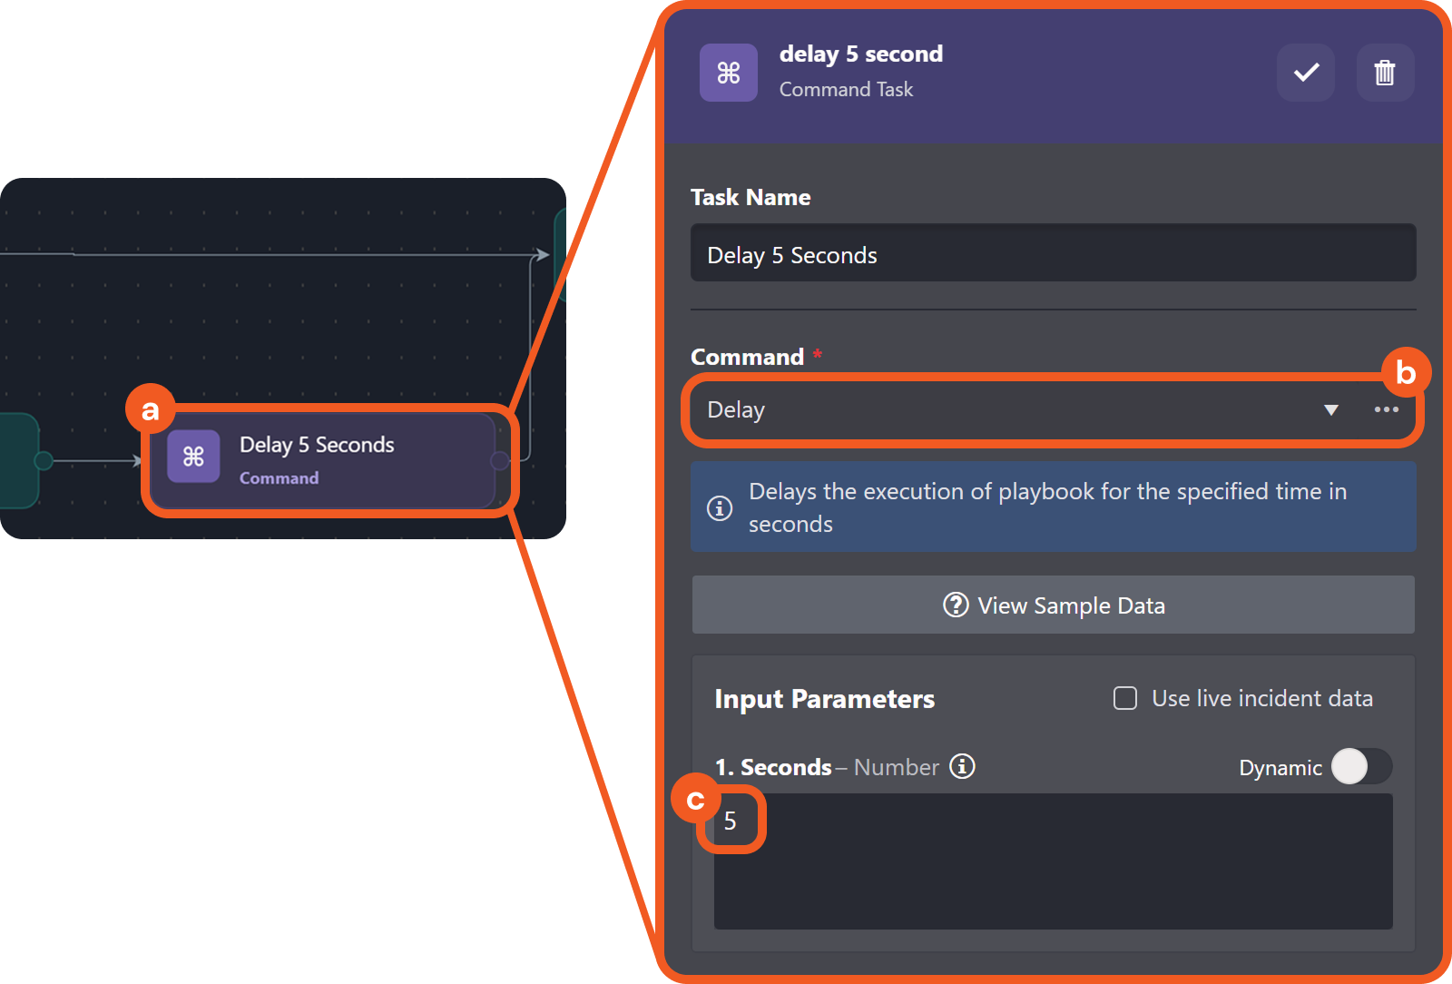Viewport: 1452px width, 984px height.
Task: Click the command icon in panel header
Action: click(x=729, y=73)
